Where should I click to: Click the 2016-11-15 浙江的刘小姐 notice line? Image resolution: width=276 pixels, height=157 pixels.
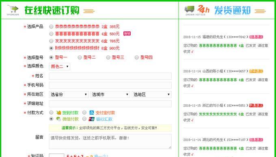pos(216,105)
